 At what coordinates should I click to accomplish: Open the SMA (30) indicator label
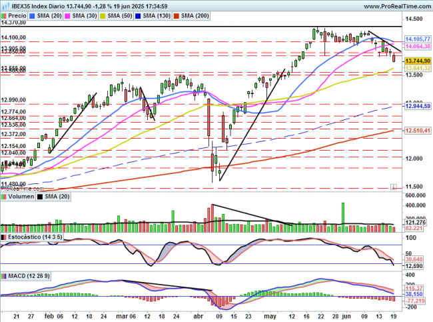85,16
